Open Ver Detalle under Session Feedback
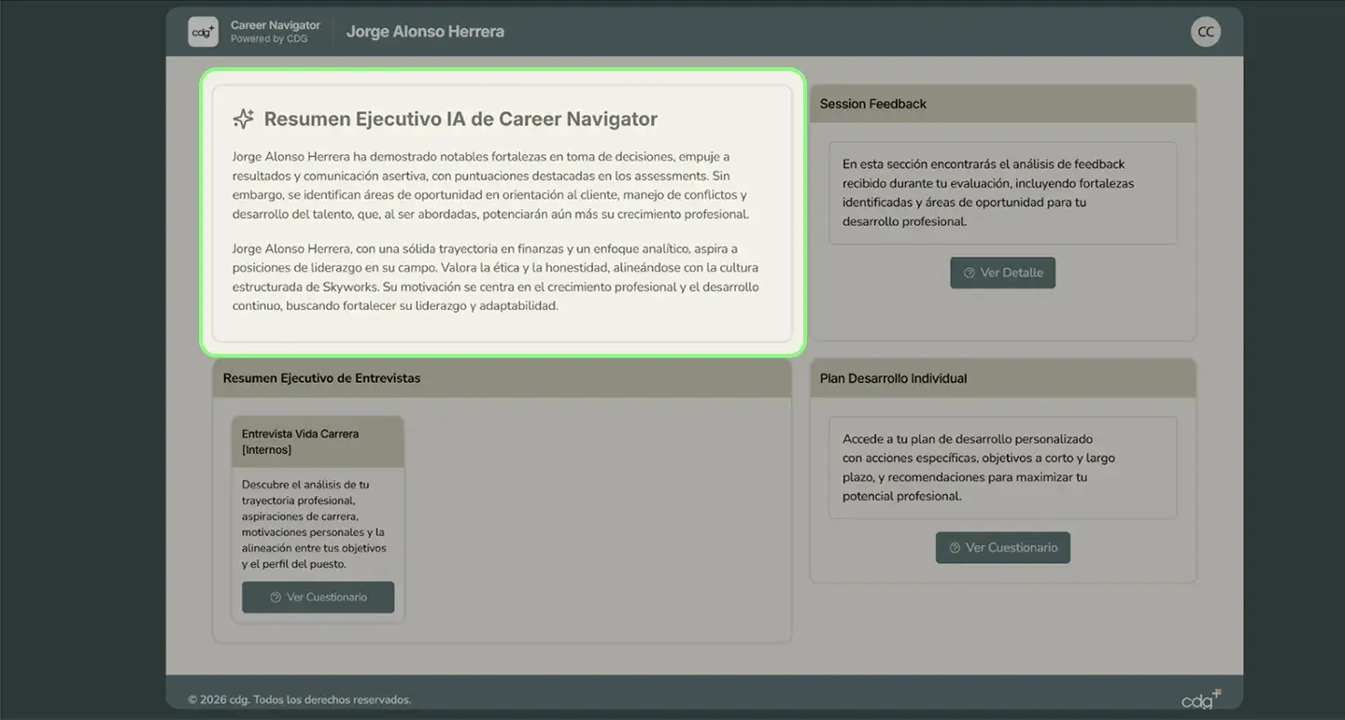The height and width of the screenshot is (720, 1345). (1002, 273)
